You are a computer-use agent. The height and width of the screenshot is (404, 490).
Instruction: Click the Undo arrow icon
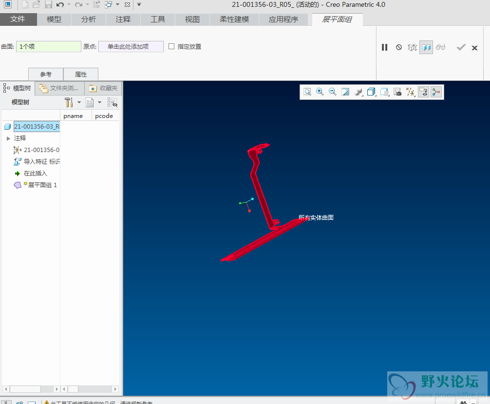pos(60,5)
